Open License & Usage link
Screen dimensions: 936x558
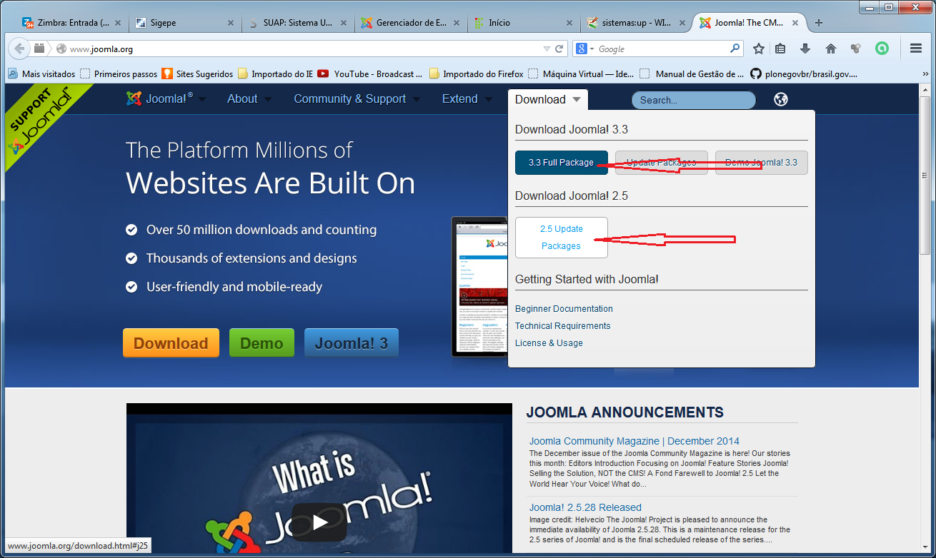click(x=549, y=343)
